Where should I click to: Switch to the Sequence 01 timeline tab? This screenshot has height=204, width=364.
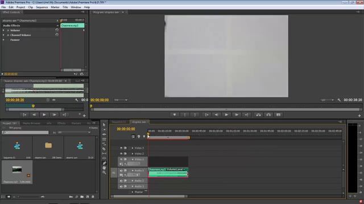119,122
